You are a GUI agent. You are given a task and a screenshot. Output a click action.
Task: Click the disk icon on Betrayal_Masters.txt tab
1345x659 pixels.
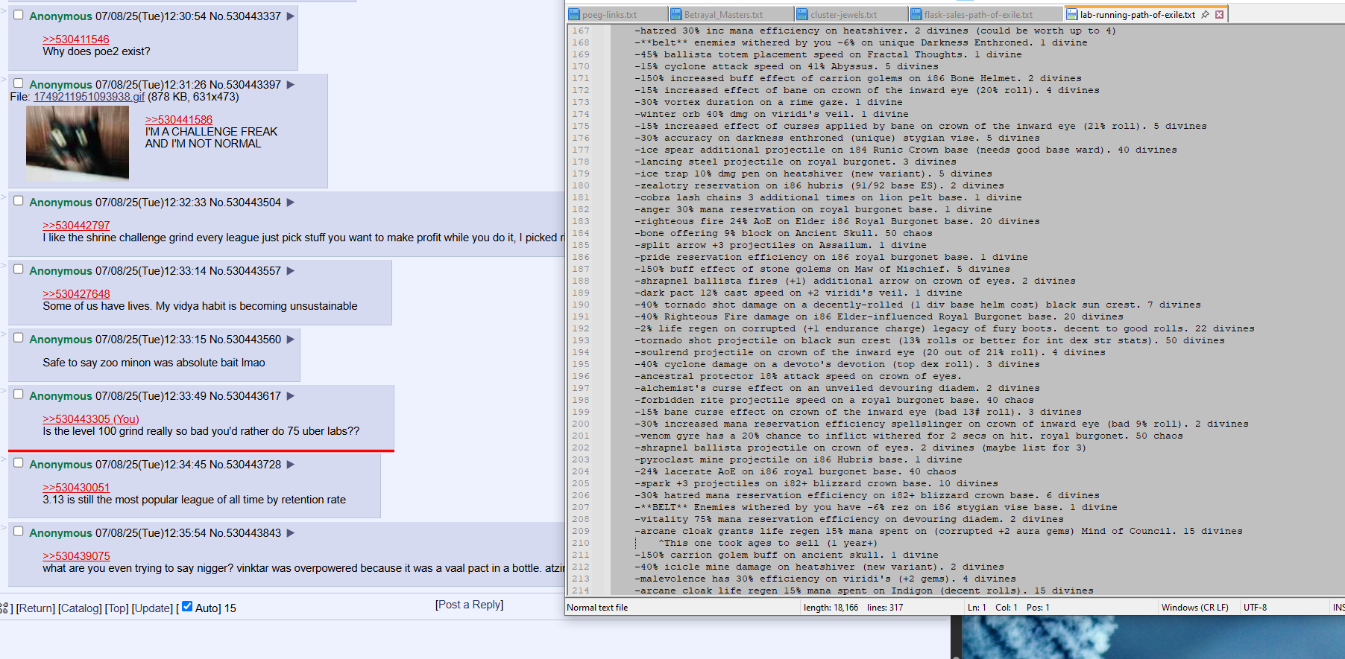click(x=676, y=14)
